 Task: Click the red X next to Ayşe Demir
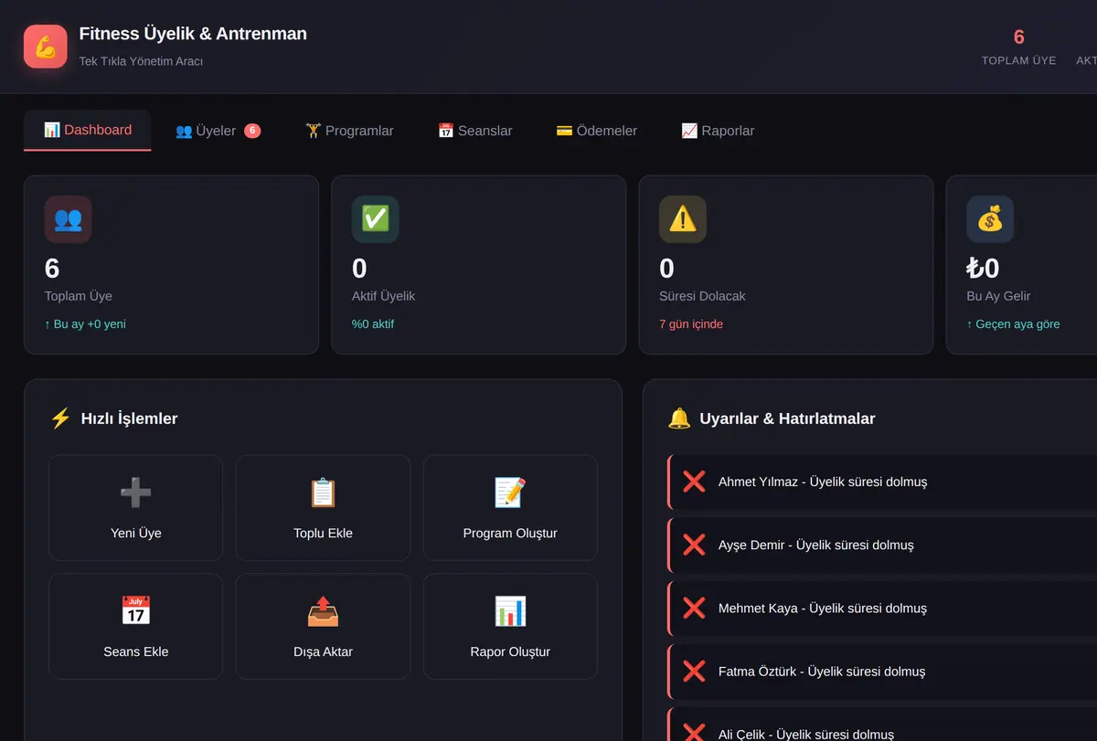click(x=694, y=545)
